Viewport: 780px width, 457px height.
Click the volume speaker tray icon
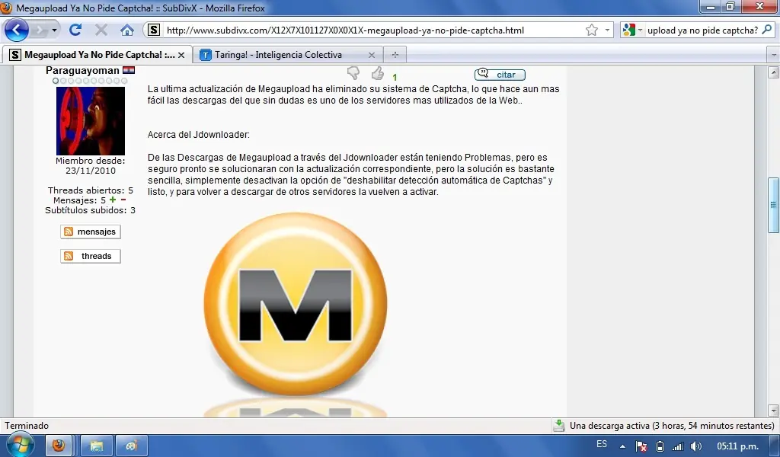coord(696,446)
